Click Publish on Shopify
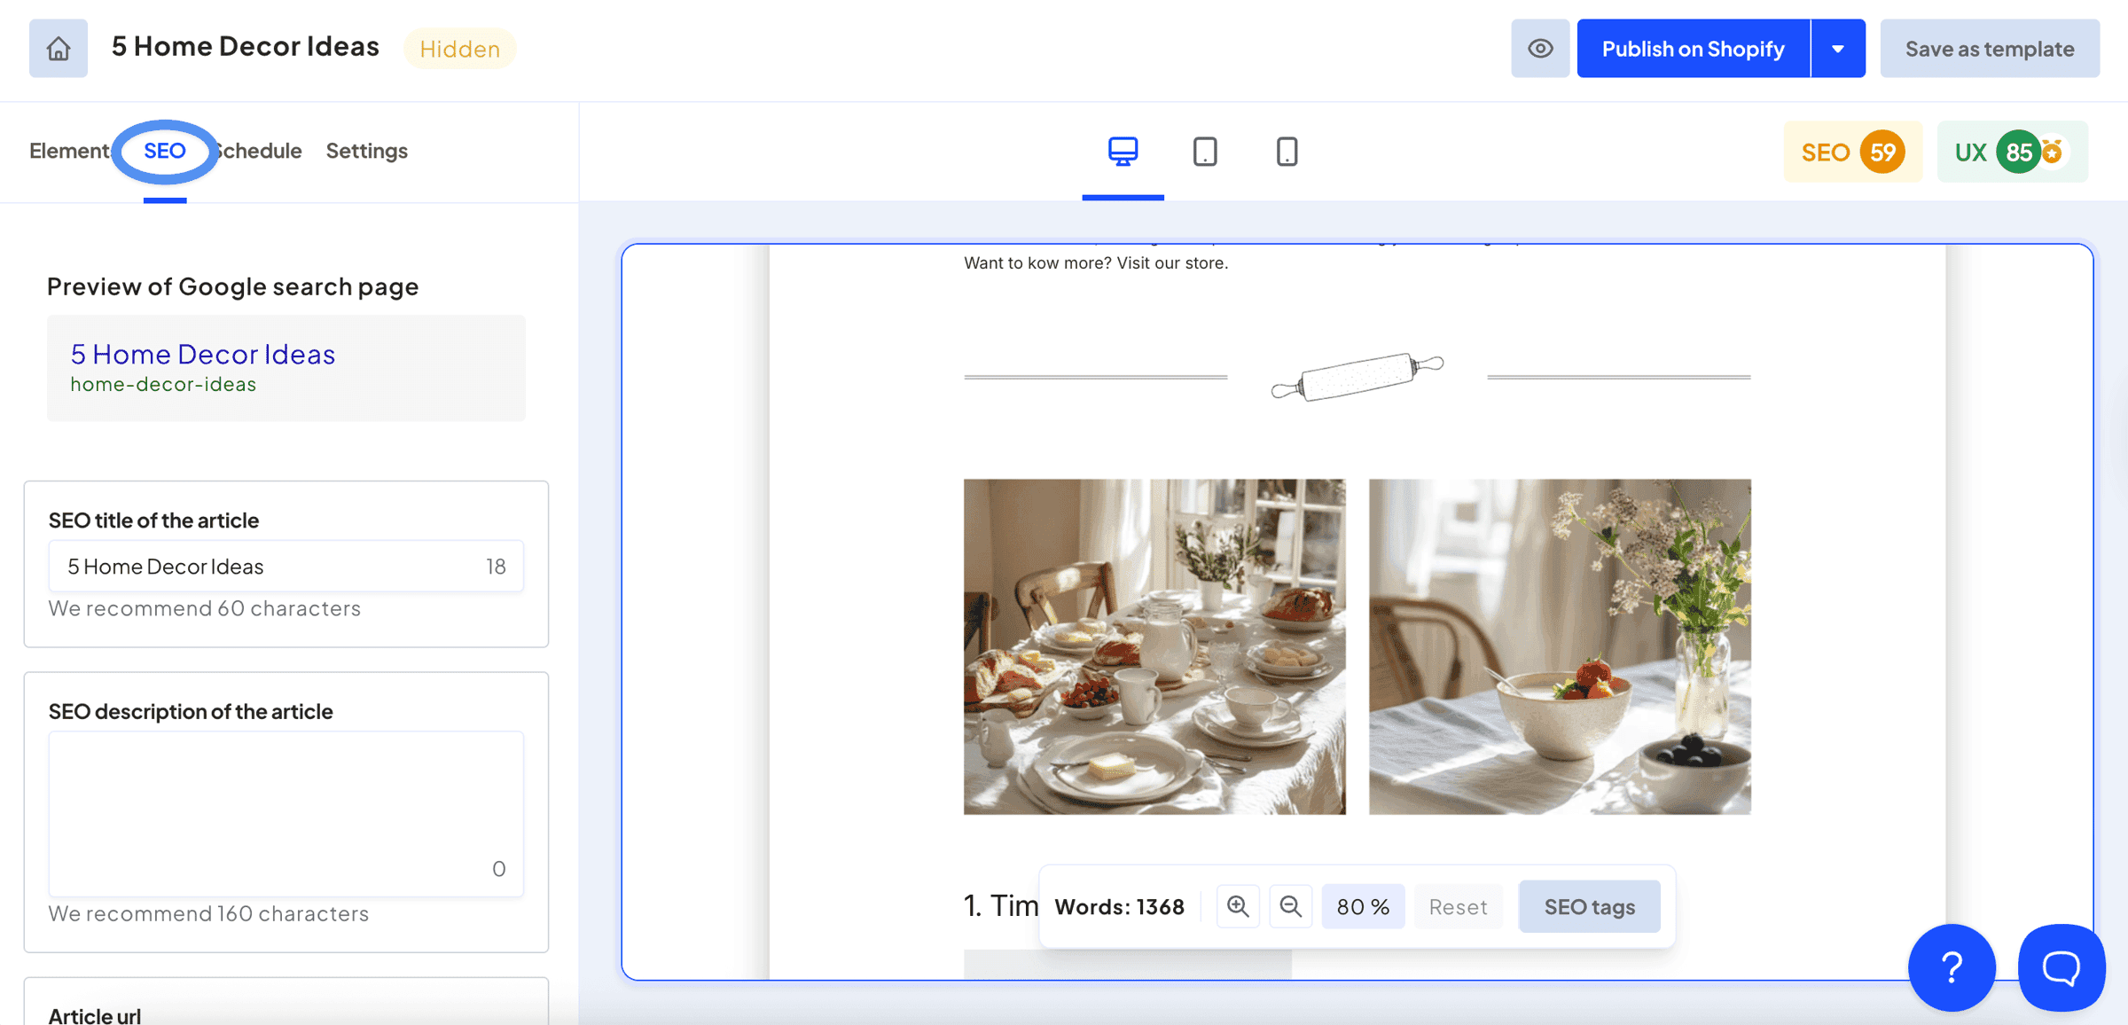The height and width of the screenshot is (1025, 2128). click(x=1693, y=48)
